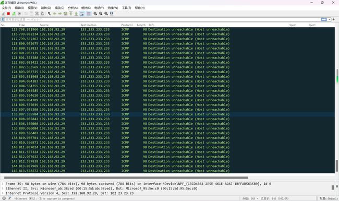The image size is (339, 201).
Task: Click the start capture shark fin icon
Action: (3, 14)
